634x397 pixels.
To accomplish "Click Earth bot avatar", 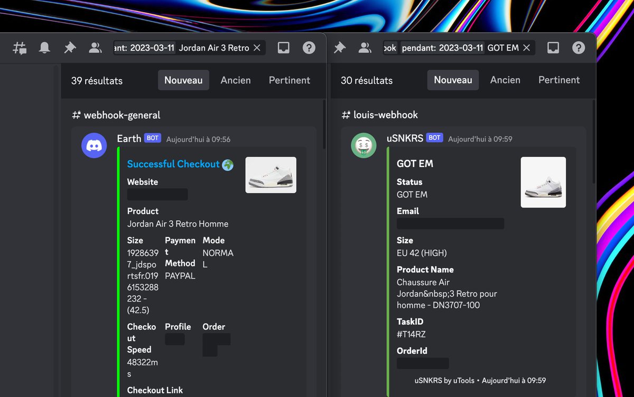I will tap(94, 145).
